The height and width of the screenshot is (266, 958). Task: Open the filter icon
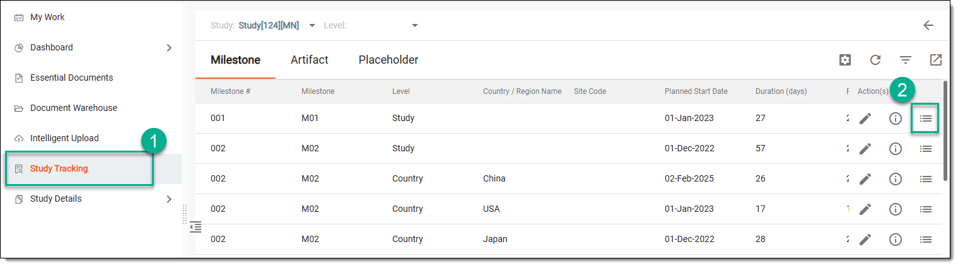point(906,60)
